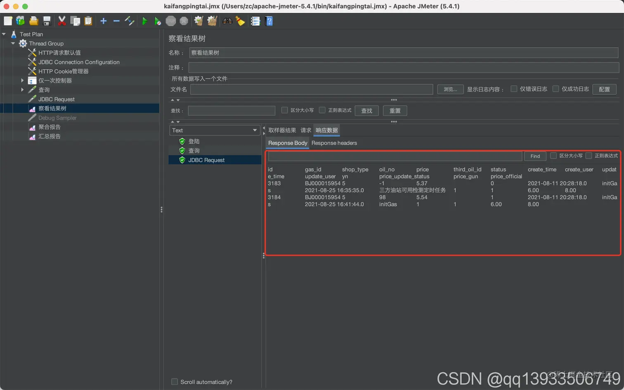Viewport: 624px width, 390px height.
Task: Click the Reset Search broom icon
Action: (x=240, y=21)
